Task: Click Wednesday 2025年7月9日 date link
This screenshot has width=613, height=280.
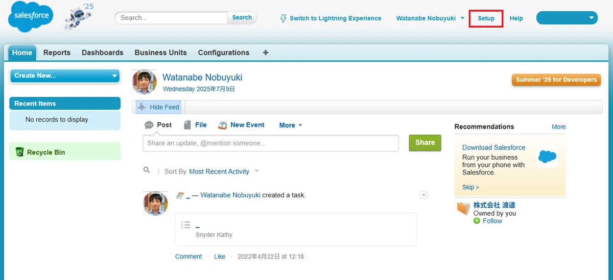Action: pyautogui.click(x=199, y=89)
